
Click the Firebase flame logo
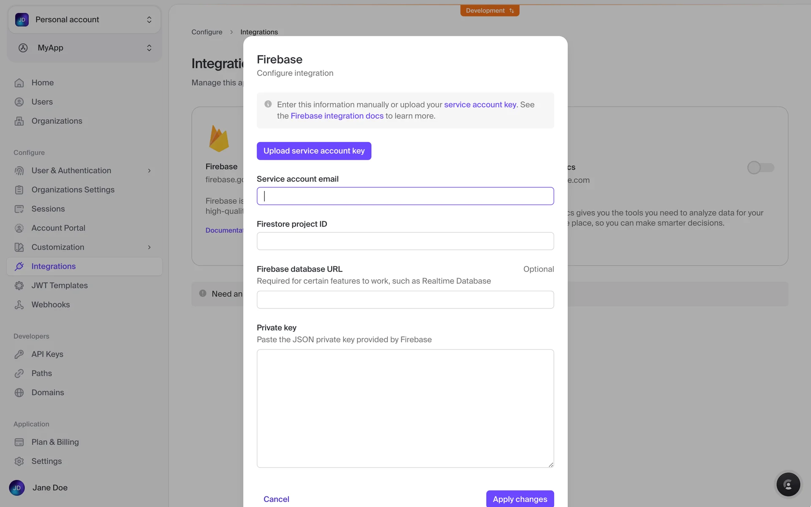coord(219,139)
